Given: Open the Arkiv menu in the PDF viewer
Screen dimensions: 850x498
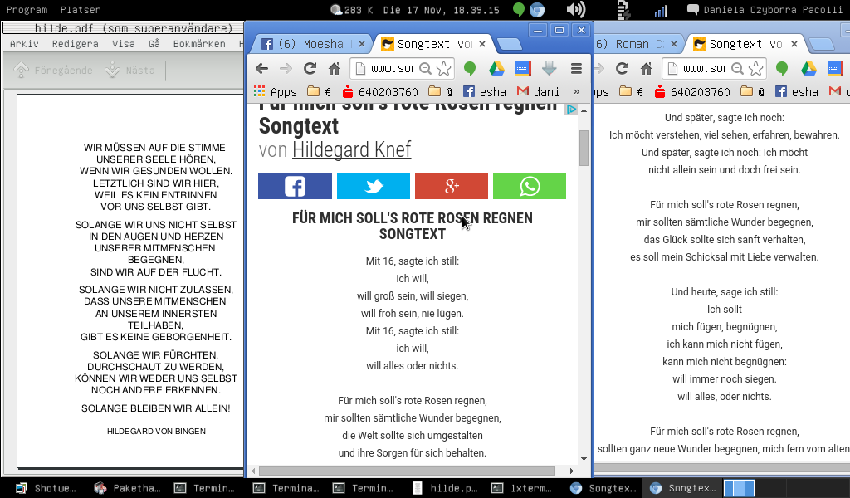Looking at the screenshot, I should pyautogui.click(x=24, y=44).
